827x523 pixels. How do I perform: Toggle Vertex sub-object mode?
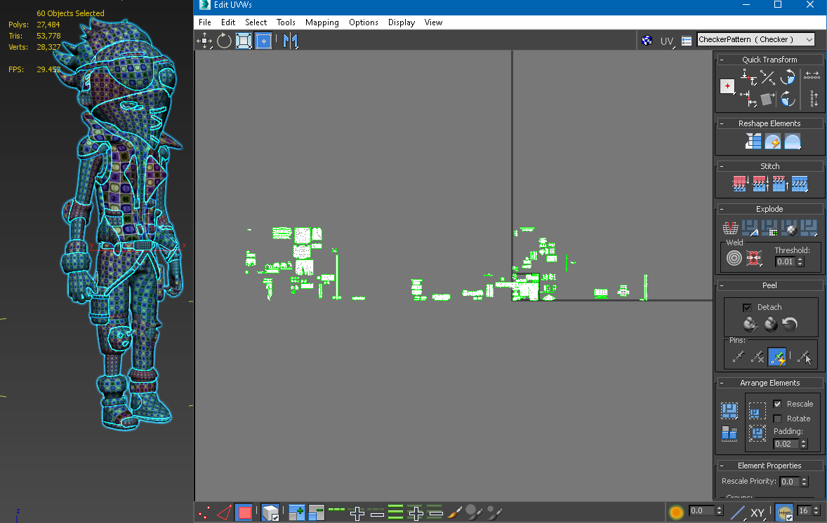point(204,512)
